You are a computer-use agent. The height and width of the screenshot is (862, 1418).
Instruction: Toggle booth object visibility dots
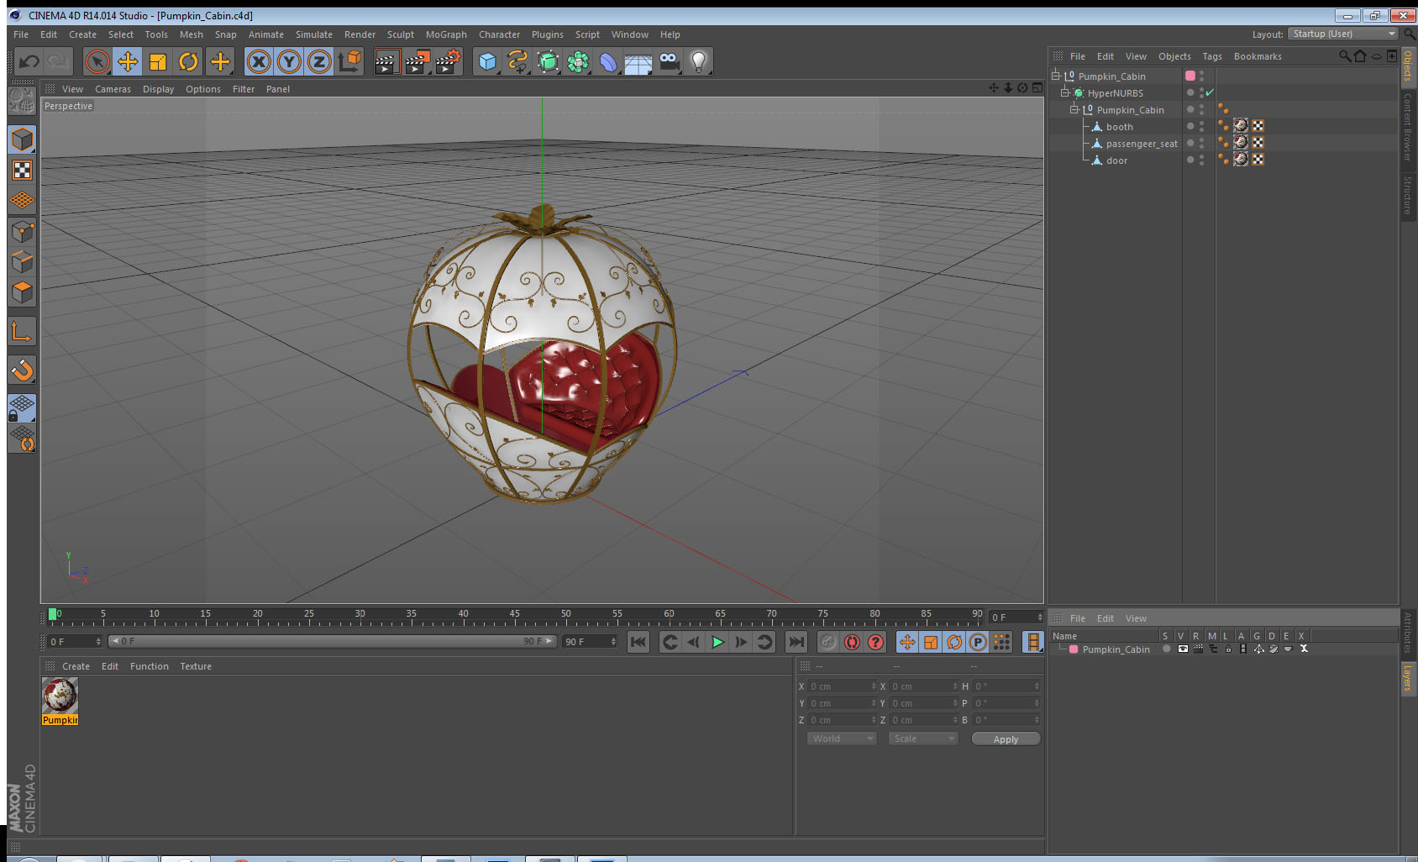pyautogui.click(x=1201, y=126)
